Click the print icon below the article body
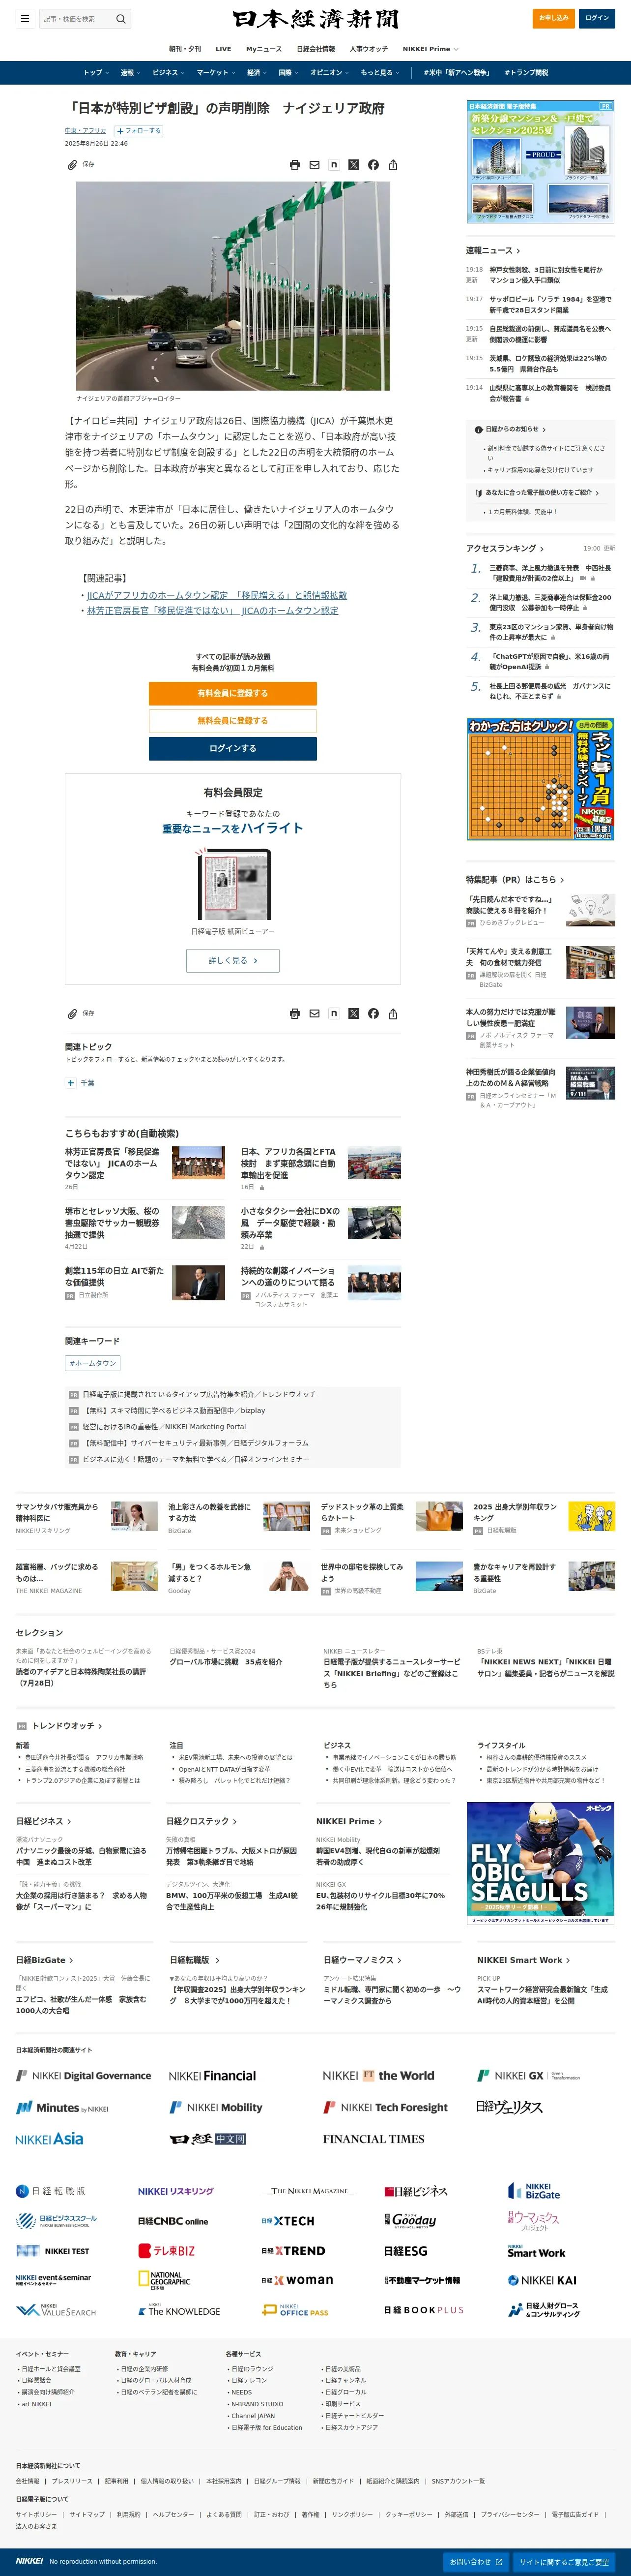The image size is (631, 2576). (294, 1013)
